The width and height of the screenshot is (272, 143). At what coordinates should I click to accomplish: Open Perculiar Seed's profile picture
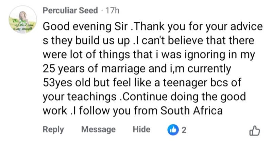(x=22, y=23)
